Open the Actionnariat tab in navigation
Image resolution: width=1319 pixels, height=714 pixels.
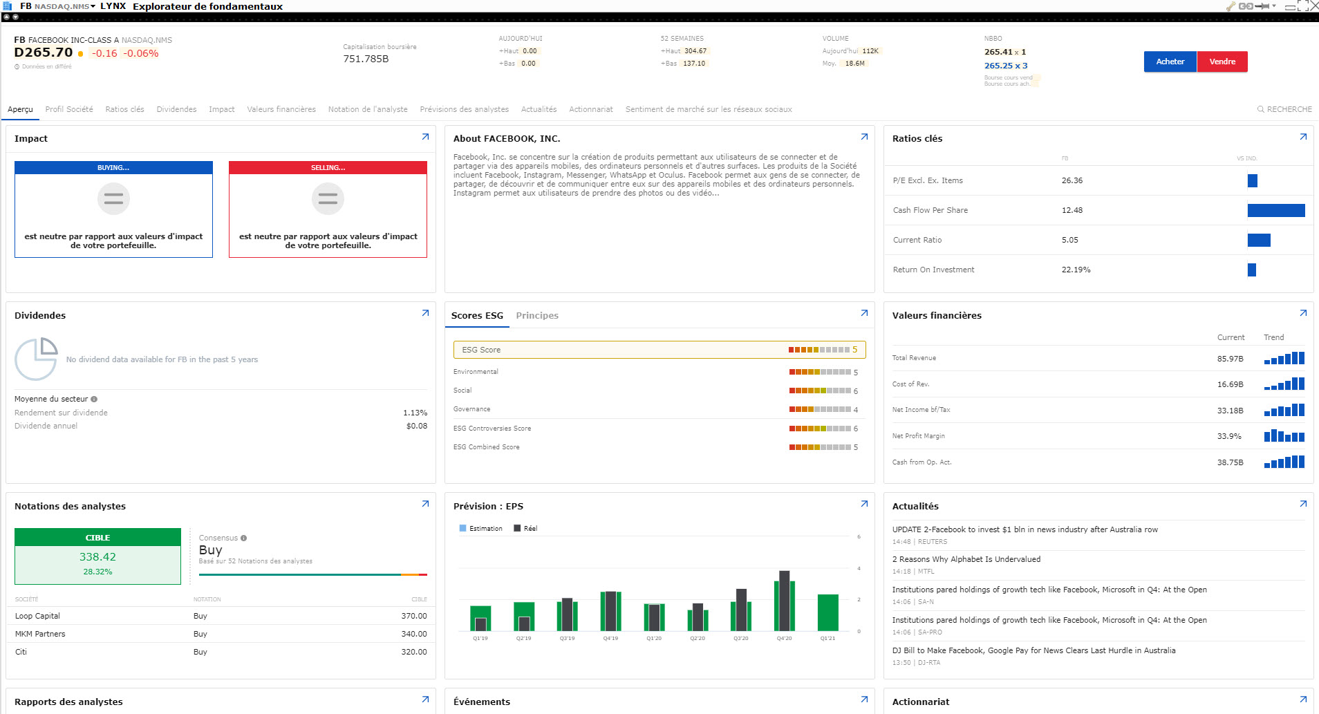tap(591, 109)
